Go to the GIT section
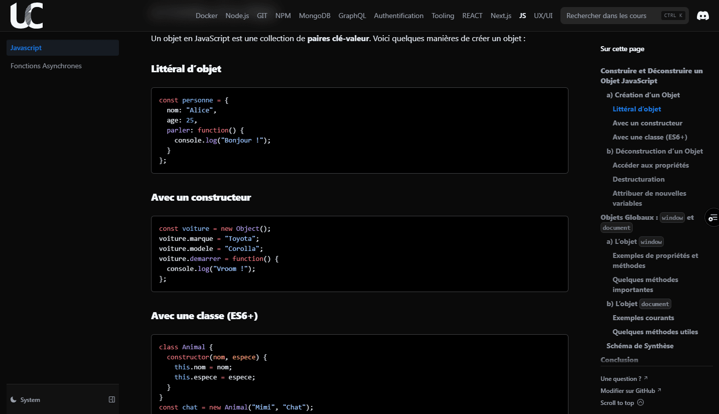The height and width of the screenshot is (414, 719). [x=262, y=16]
